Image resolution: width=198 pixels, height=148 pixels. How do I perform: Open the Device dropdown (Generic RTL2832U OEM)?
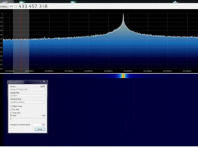pyautogui.click(x=28, y=90)
